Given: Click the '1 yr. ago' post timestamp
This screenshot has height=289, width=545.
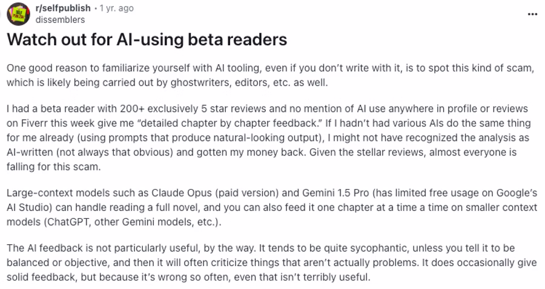Looking at the screenshot, I should pyautogui.click(x=116, y=8).
